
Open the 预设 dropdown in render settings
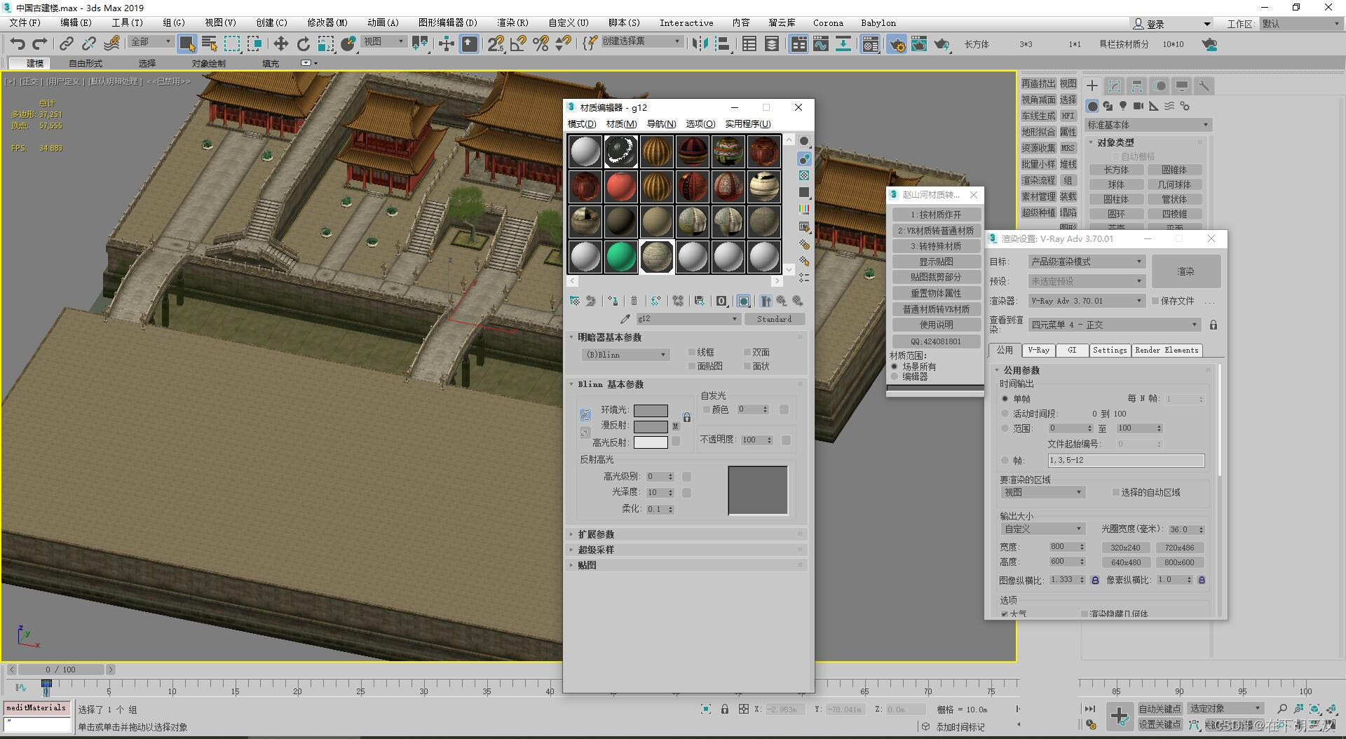tap(1086, 280)
